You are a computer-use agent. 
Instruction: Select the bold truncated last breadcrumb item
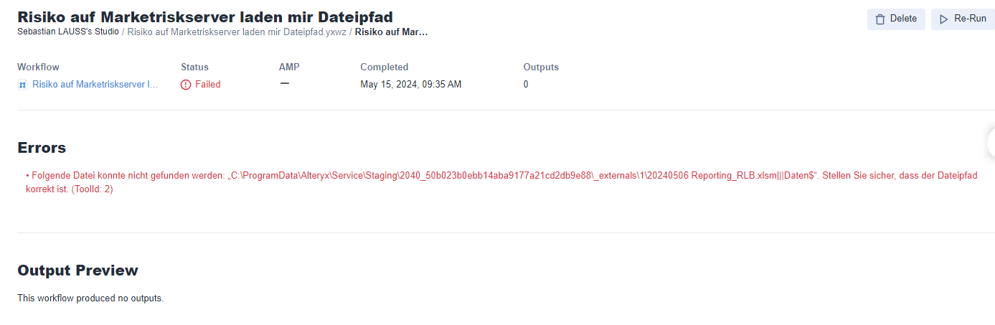[x=391, y=32]
